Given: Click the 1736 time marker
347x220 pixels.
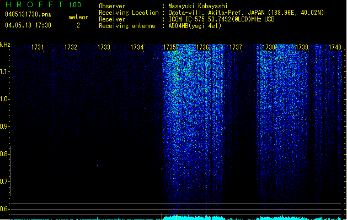Looking at the screenshot, I should (x=202, y=47).
